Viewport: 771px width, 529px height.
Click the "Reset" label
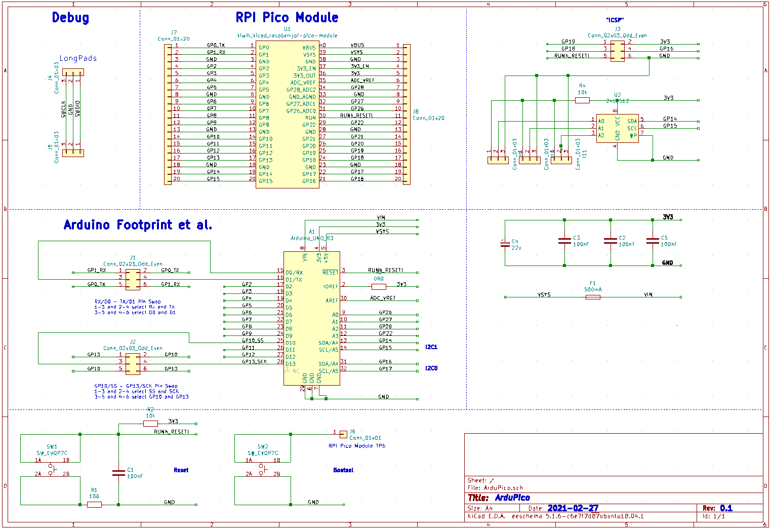pos(181,470)
